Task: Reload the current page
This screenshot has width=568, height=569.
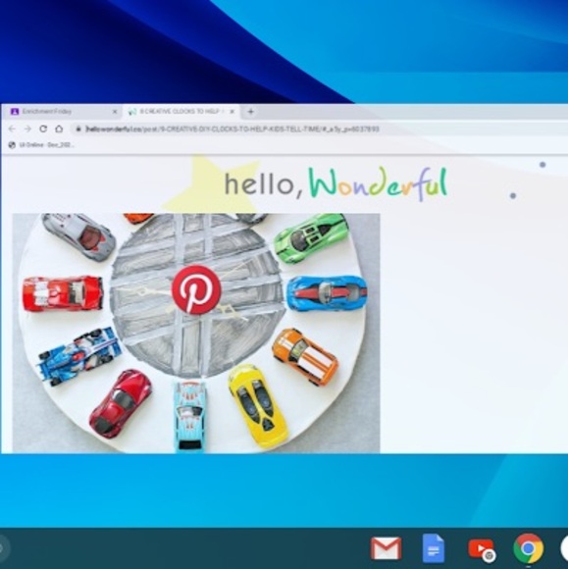Action: click(x=43, y=129)
